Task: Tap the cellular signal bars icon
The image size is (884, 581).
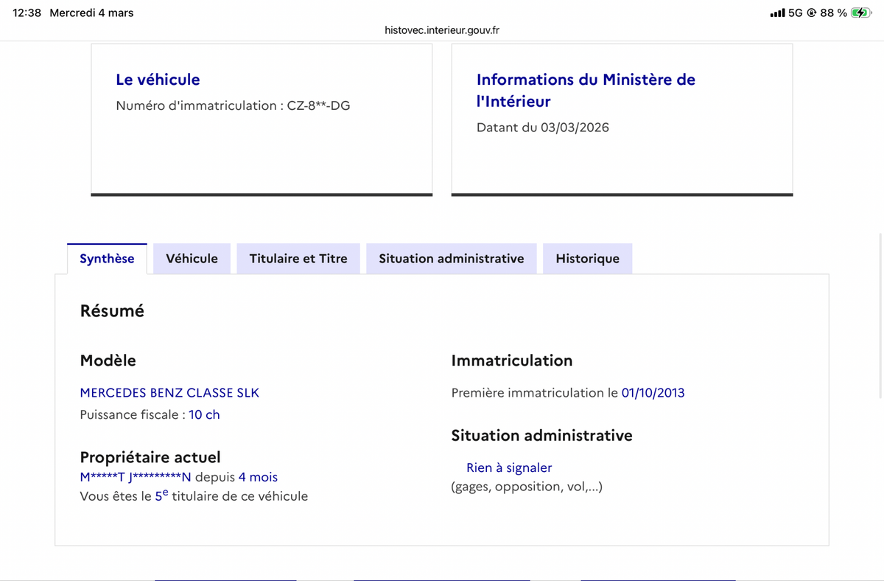Action: pos(777,13)
